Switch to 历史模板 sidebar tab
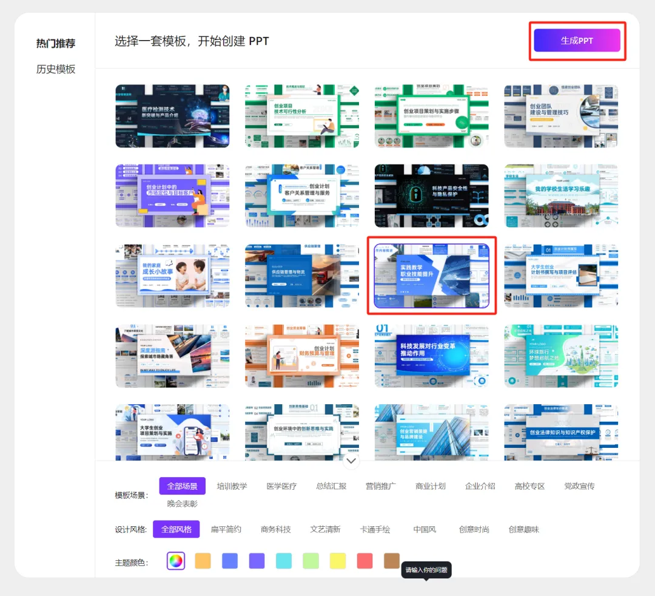This screenshot has width=655, height=596. click(x=56, y=69)
